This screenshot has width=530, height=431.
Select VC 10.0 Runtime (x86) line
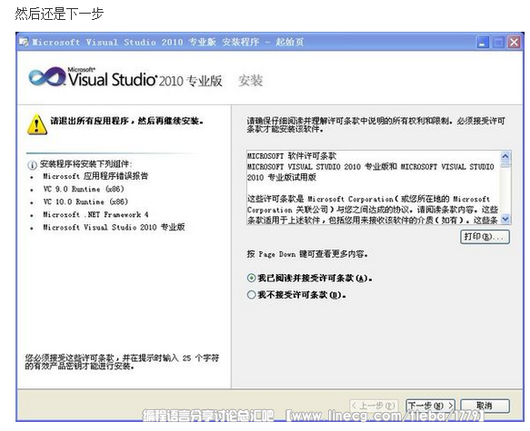coord(85,201)
